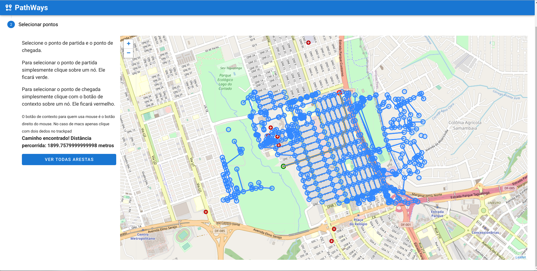Click the isolated blue node west of park
Image resolution: width=537 pixels, height=271 pixels.
228,129
